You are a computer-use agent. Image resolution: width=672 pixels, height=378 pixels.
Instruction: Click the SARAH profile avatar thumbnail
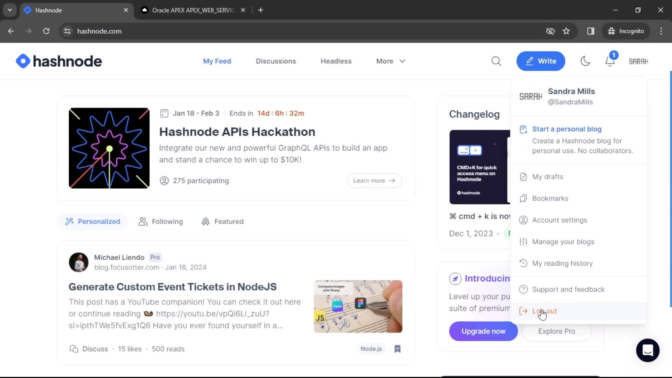[639, 61]
